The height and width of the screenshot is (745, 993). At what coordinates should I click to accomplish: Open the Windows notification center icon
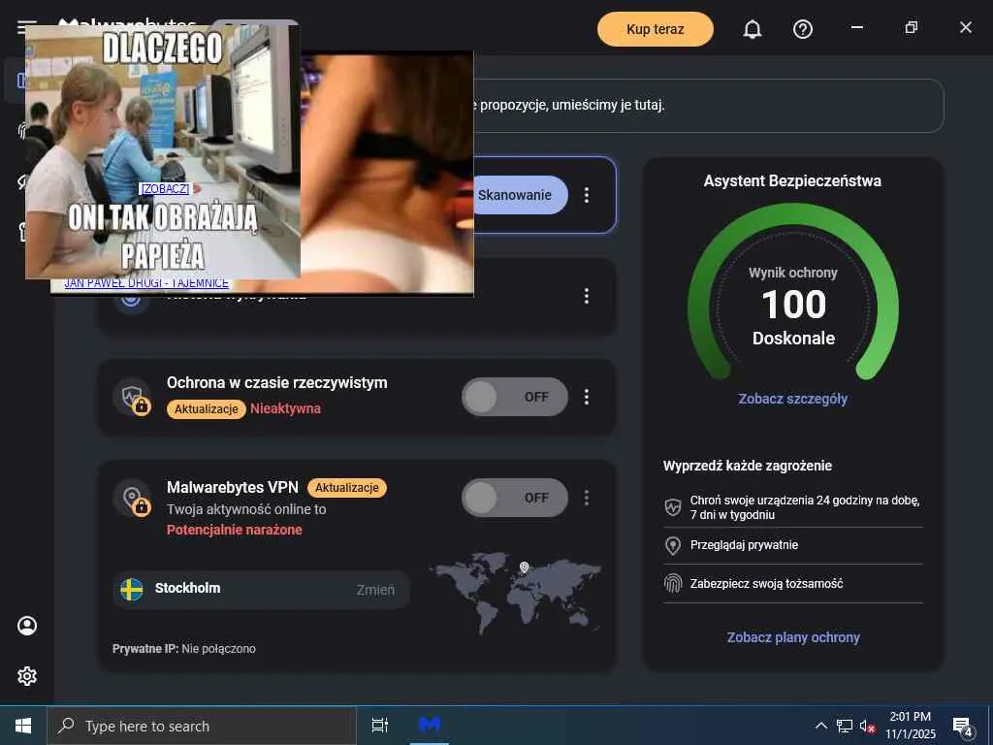pos(963,726)
